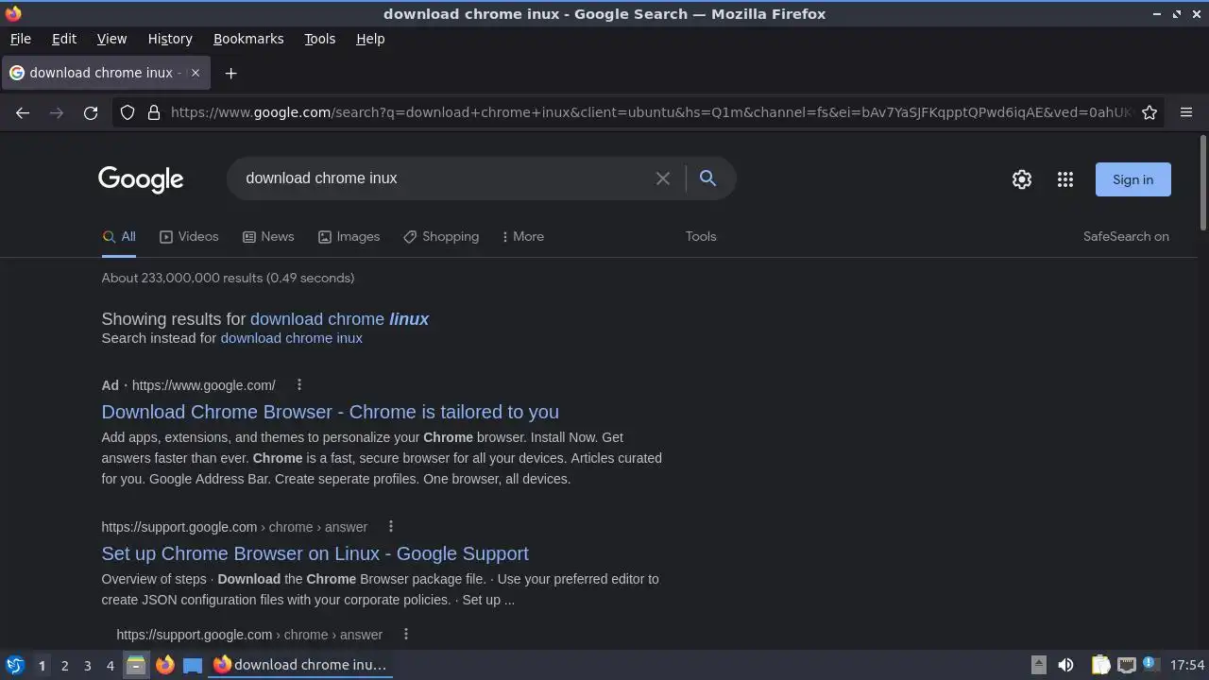The width and height of the screenshot is (1209, 680).
Task: Open the clipboard manager tray icon
Action: [x=1100, y=665]
